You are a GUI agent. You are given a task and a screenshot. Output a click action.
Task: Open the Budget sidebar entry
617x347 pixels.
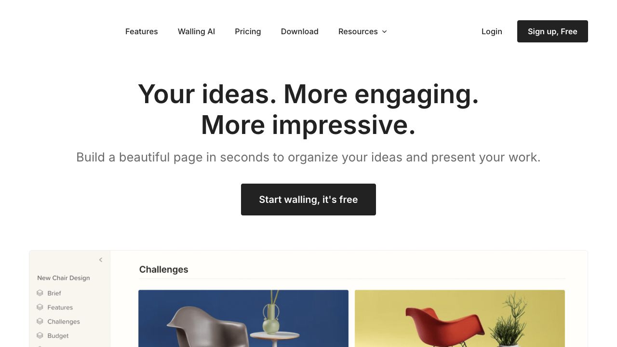pyautogui.click(x=58, y=335)
